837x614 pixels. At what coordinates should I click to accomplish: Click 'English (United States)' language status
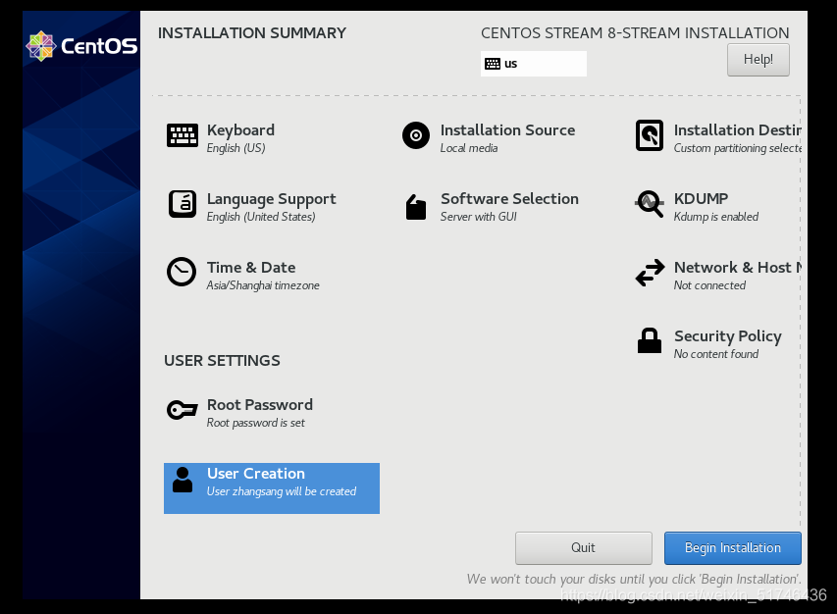point(261,217)
